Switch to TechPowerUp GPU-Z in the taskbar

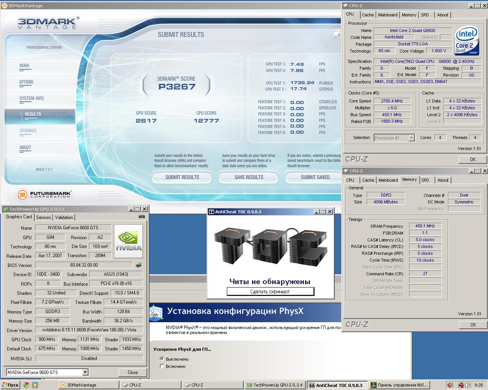pyautogui.click(x=274, y=385)
